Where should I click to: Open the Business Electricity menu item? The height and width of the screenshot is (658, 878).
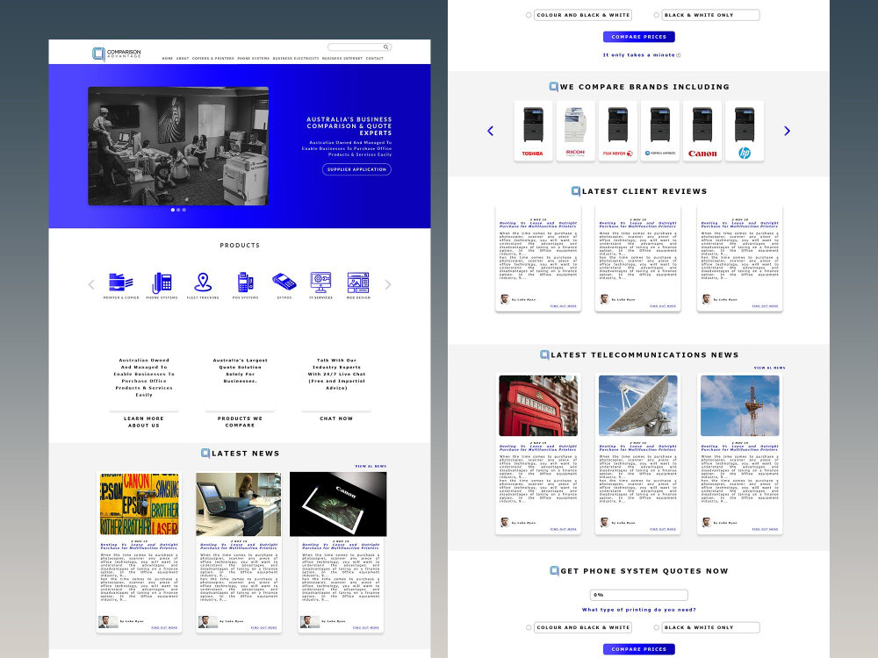click(x=296, y=58)
